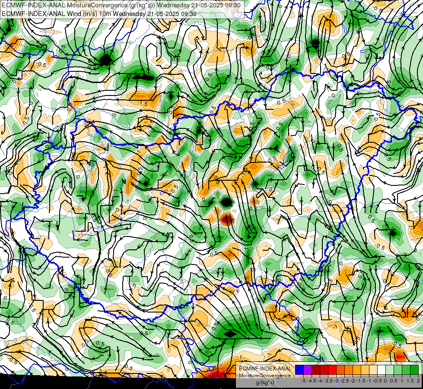Click the 'g/(kg*s)' unit label in legend
The height and width of the screenshot is (389, 423).
(x=265, y=383)
